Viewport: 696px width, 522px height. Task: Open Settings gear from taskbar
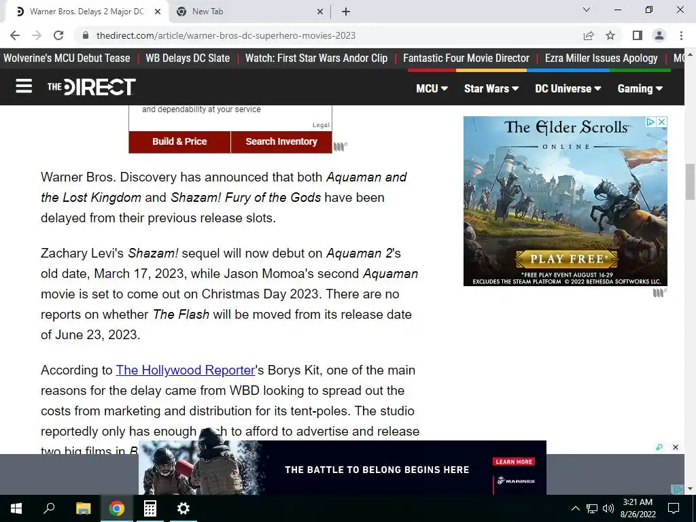(x=184, y=508)
